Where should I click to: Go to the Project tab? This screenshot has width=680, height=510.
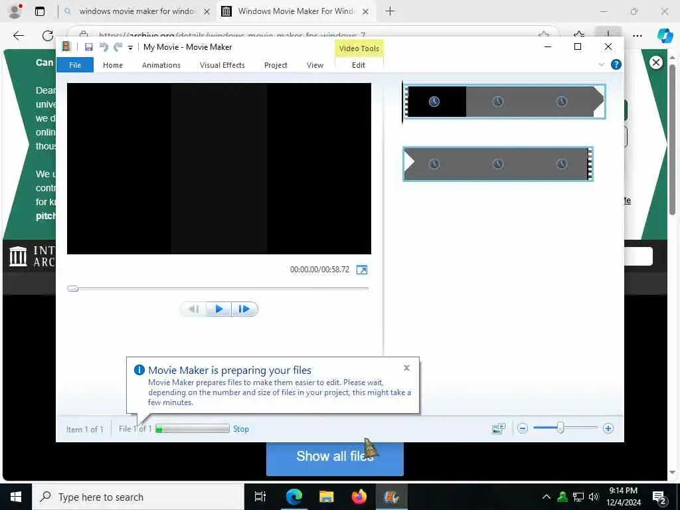pos(276,65)
